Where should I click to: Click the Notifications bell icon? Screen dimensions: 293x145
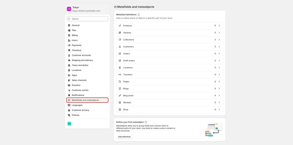pyautogui.click(x=69, y=95)
